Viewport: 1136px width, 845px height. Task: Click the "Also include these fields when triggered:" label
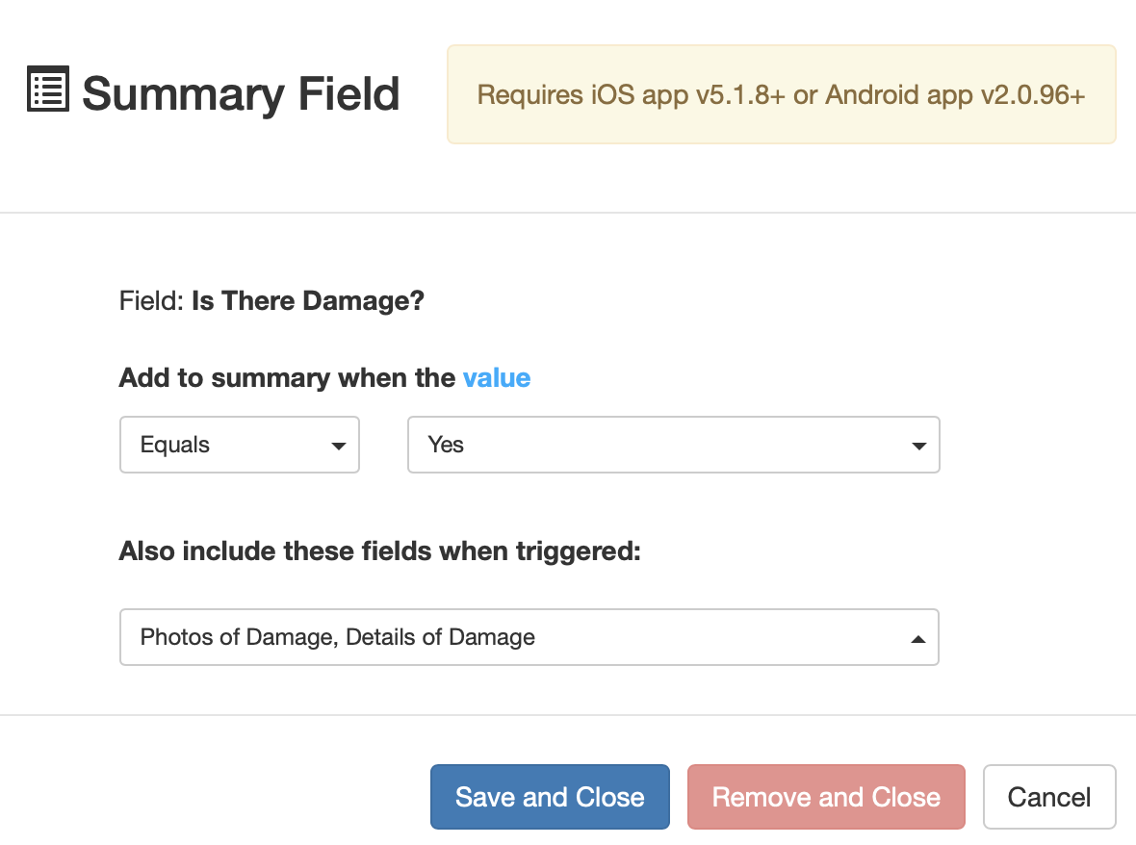click(x=379, y=551)
